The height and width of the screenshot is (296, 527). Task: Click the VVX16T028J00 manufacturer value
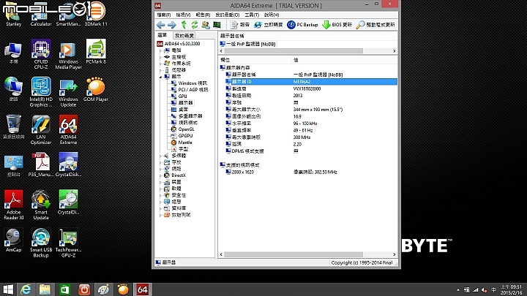click(307, 88)
